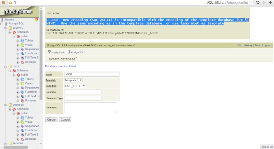Click the PostgreSQL server icon in tree
The image size is (274, 149).
click(6, 24)
